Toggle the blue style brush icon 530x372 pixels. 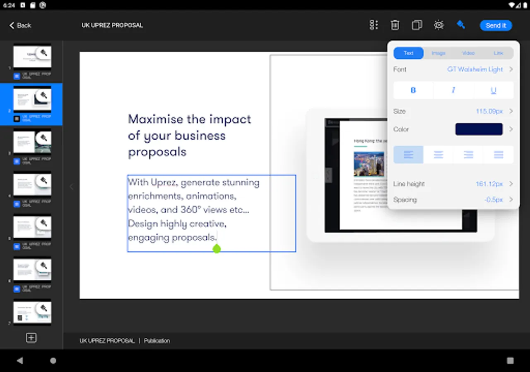pos(460,25)
